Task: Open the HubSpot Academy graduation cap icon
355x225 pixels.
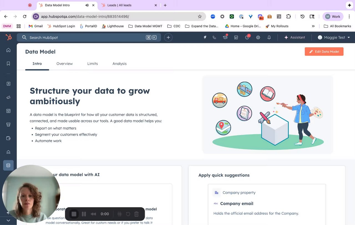Action: [x=225, y=37]
